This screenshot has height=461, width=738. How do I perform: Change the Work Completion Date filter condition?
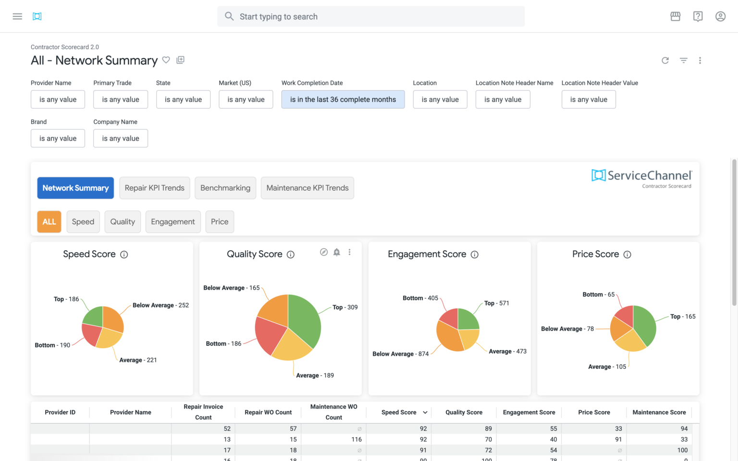343,99
